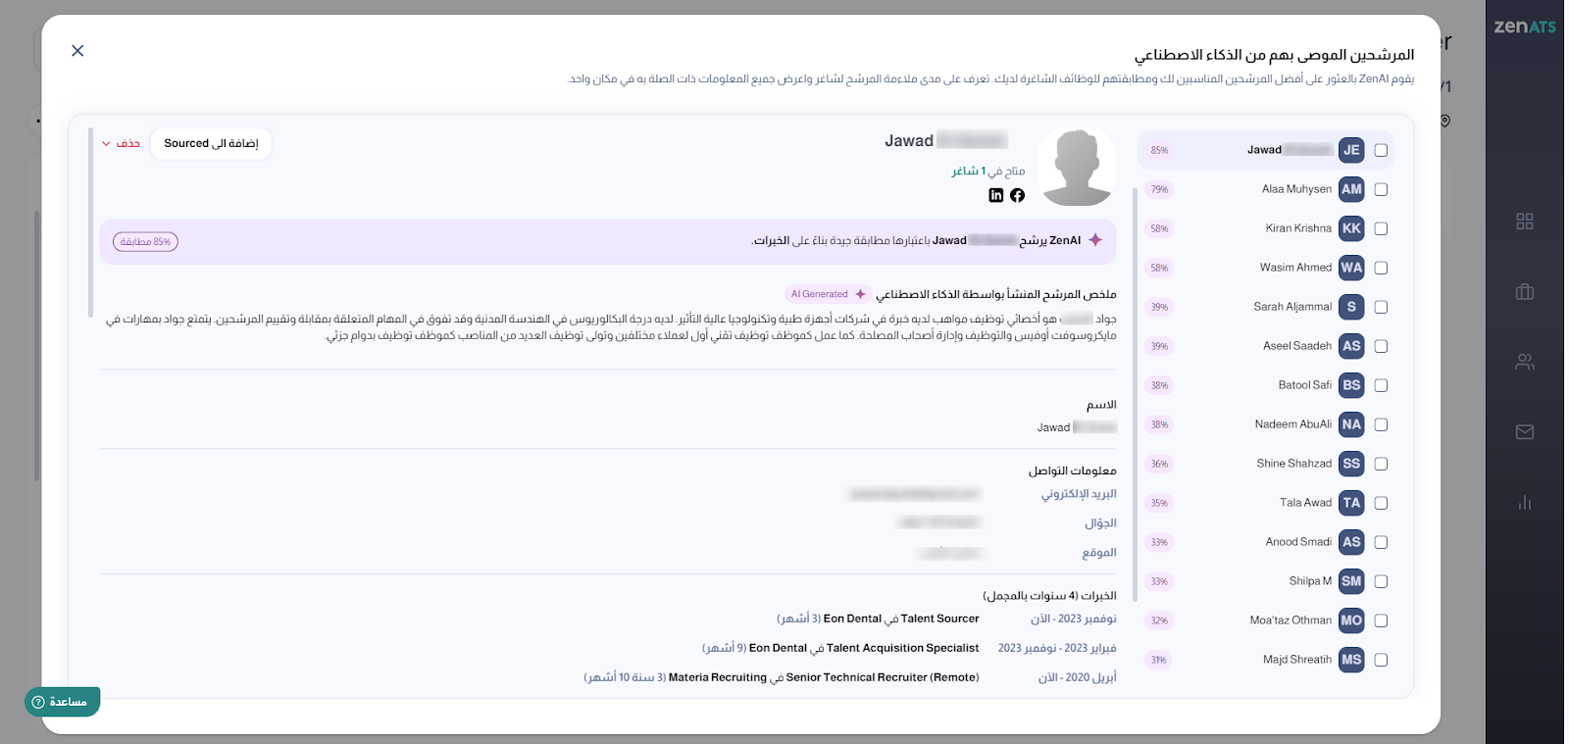The height and width of the screenshot is (744, 1569).
Task: Open Jawad's Facebook profile icon
Action: (x=1018, y=195)
